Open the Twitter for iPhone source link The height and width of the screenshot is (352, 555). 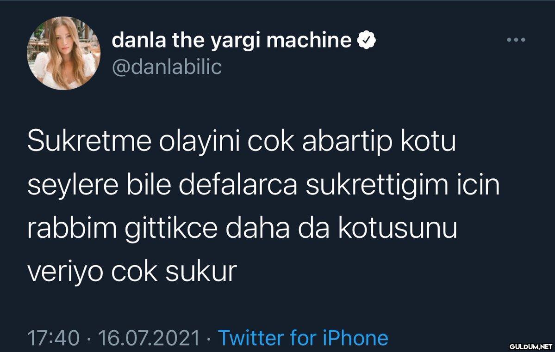click(303, 338)
